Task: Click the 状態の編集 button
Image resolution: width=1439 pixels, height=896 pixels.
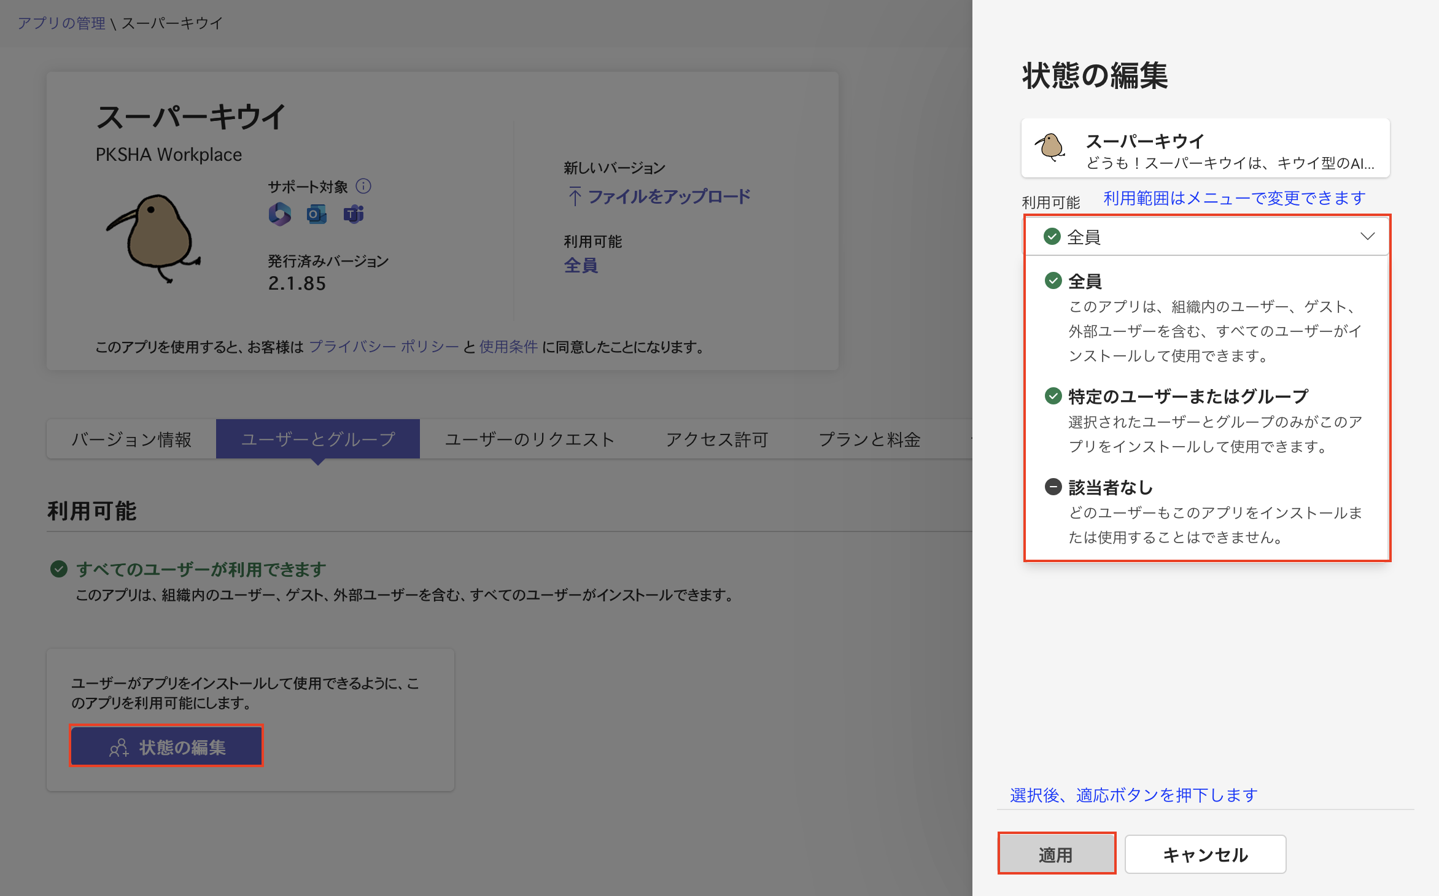Action: [x=166, y=746]
